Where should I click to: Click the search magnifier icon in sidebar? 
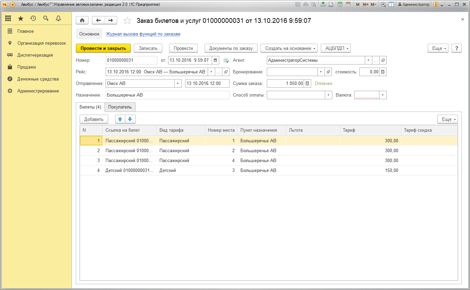coord(46,18)
